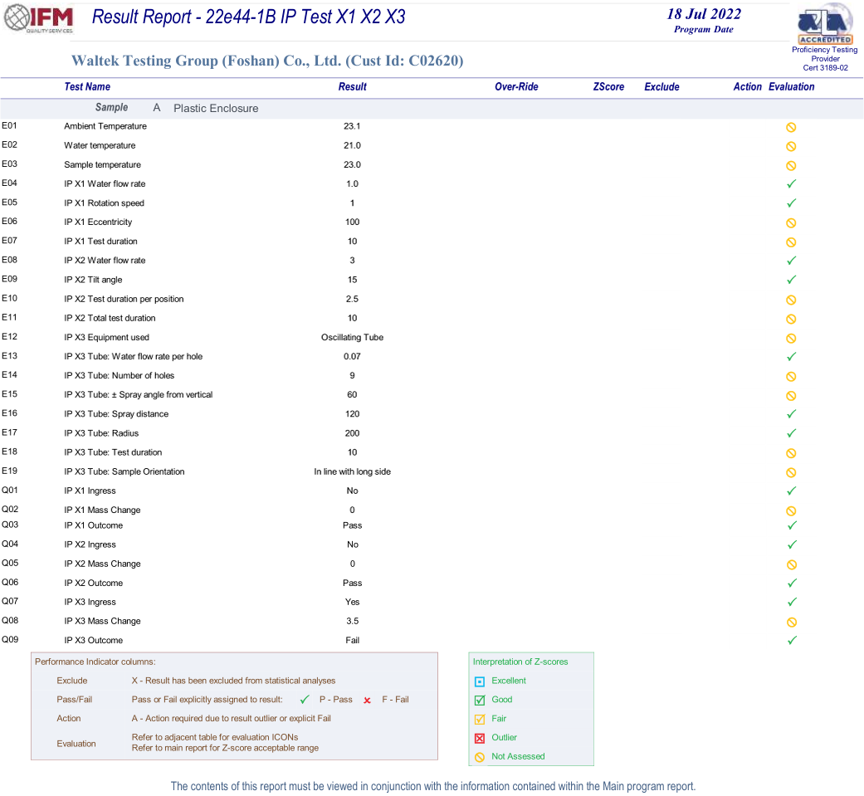
Task: Click green checkmark for IP X3 Outcome row
Action: click(x=791, y=641)
